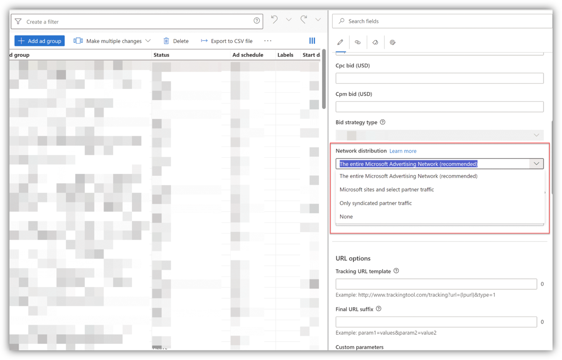Open the column chooser icon
This screenshot has height=360, width=562.
312,41
